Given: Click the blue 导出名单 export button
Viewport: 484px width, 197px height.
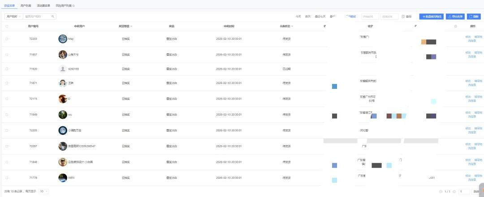Looking at the screenshot, I should 455,17.
